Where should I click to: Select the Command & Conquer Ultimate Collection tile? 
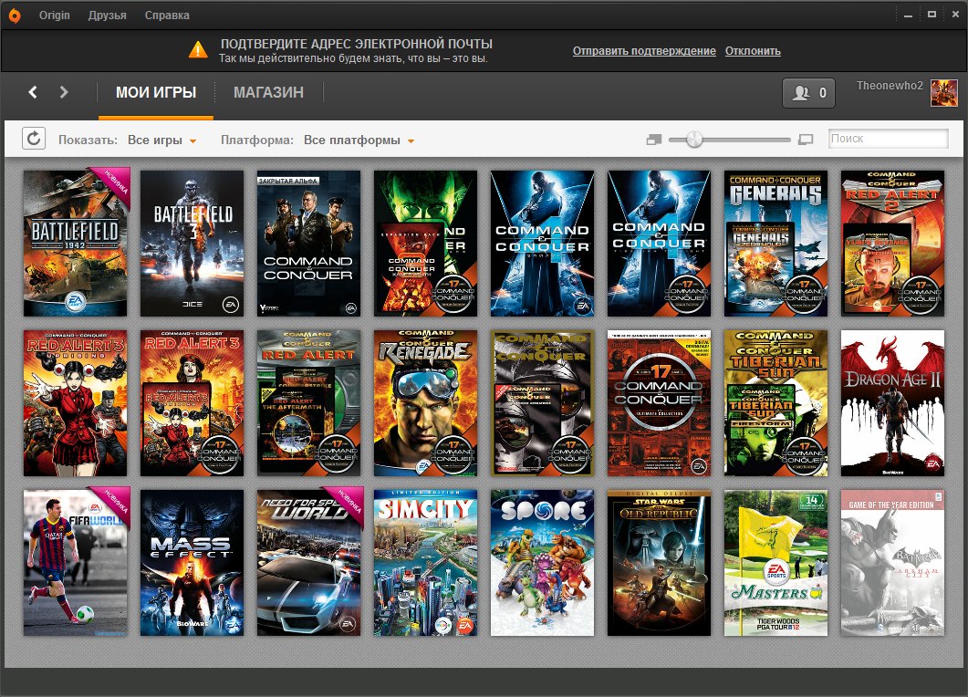(x=659, y=403)
